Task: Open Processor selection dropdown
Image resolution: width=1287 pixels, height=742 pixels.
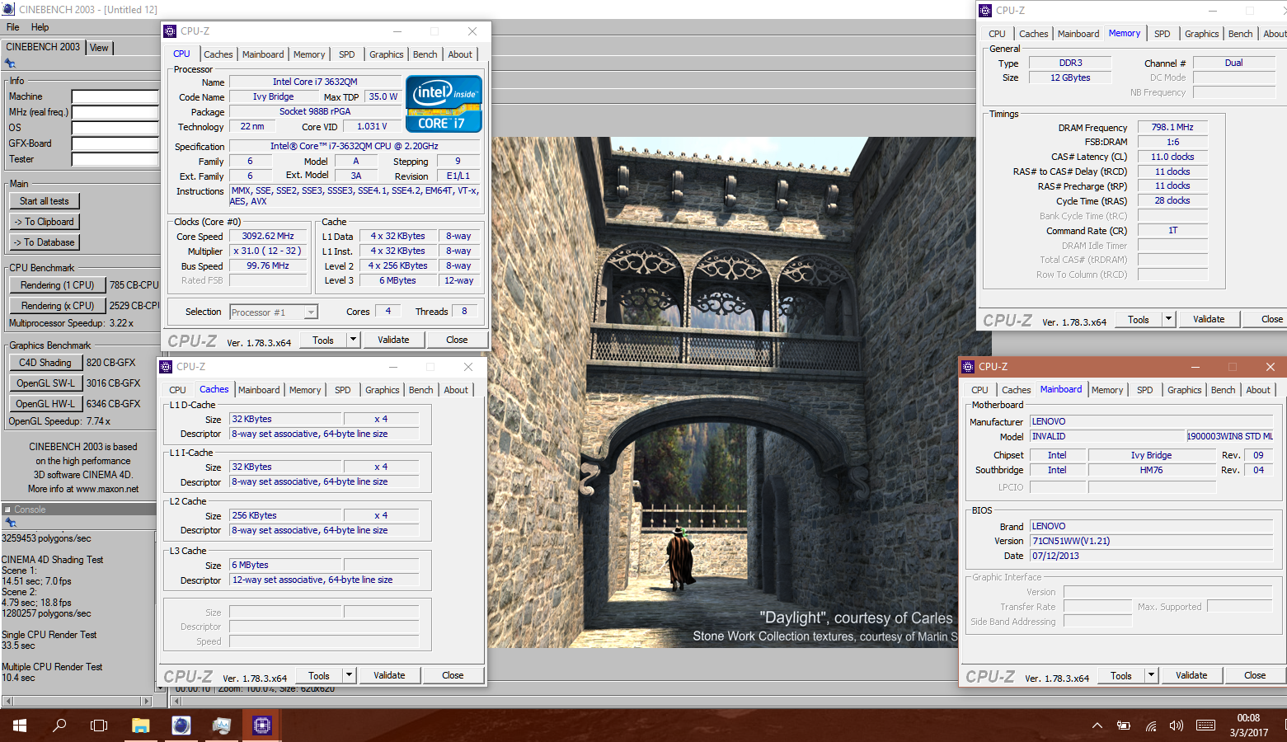Action: (311, 312)
